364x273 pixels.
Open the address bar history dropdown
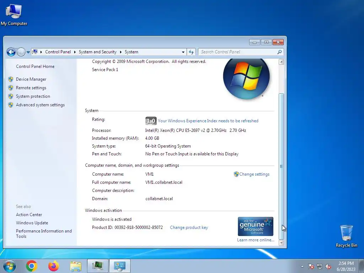(x=183, y=52)
